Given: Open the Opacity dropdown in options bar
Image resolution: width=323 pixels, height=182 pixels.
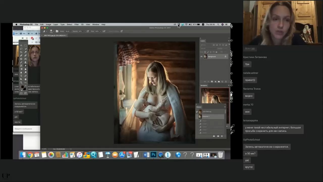Looking at the screenshot, I should 84,31.
